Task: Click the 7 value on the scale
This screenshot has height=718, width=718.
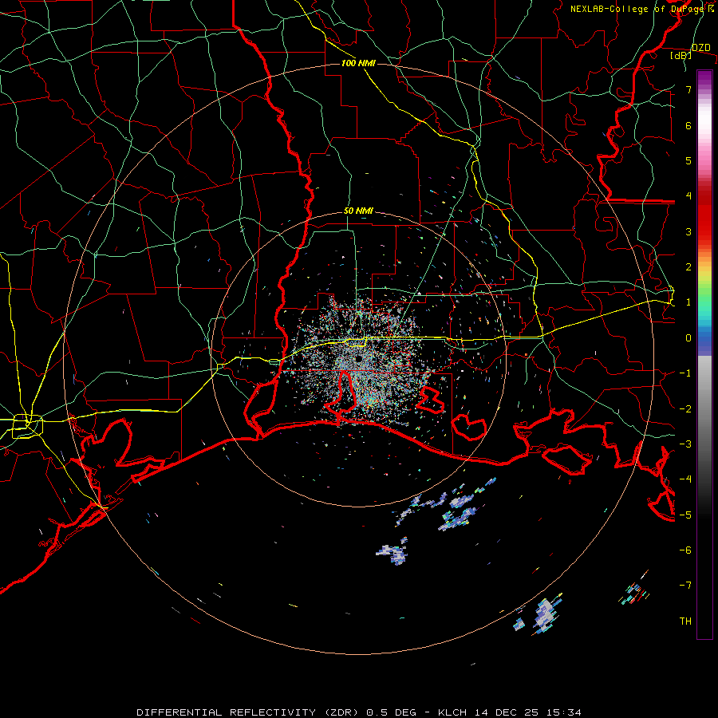Action: [688, 89]
